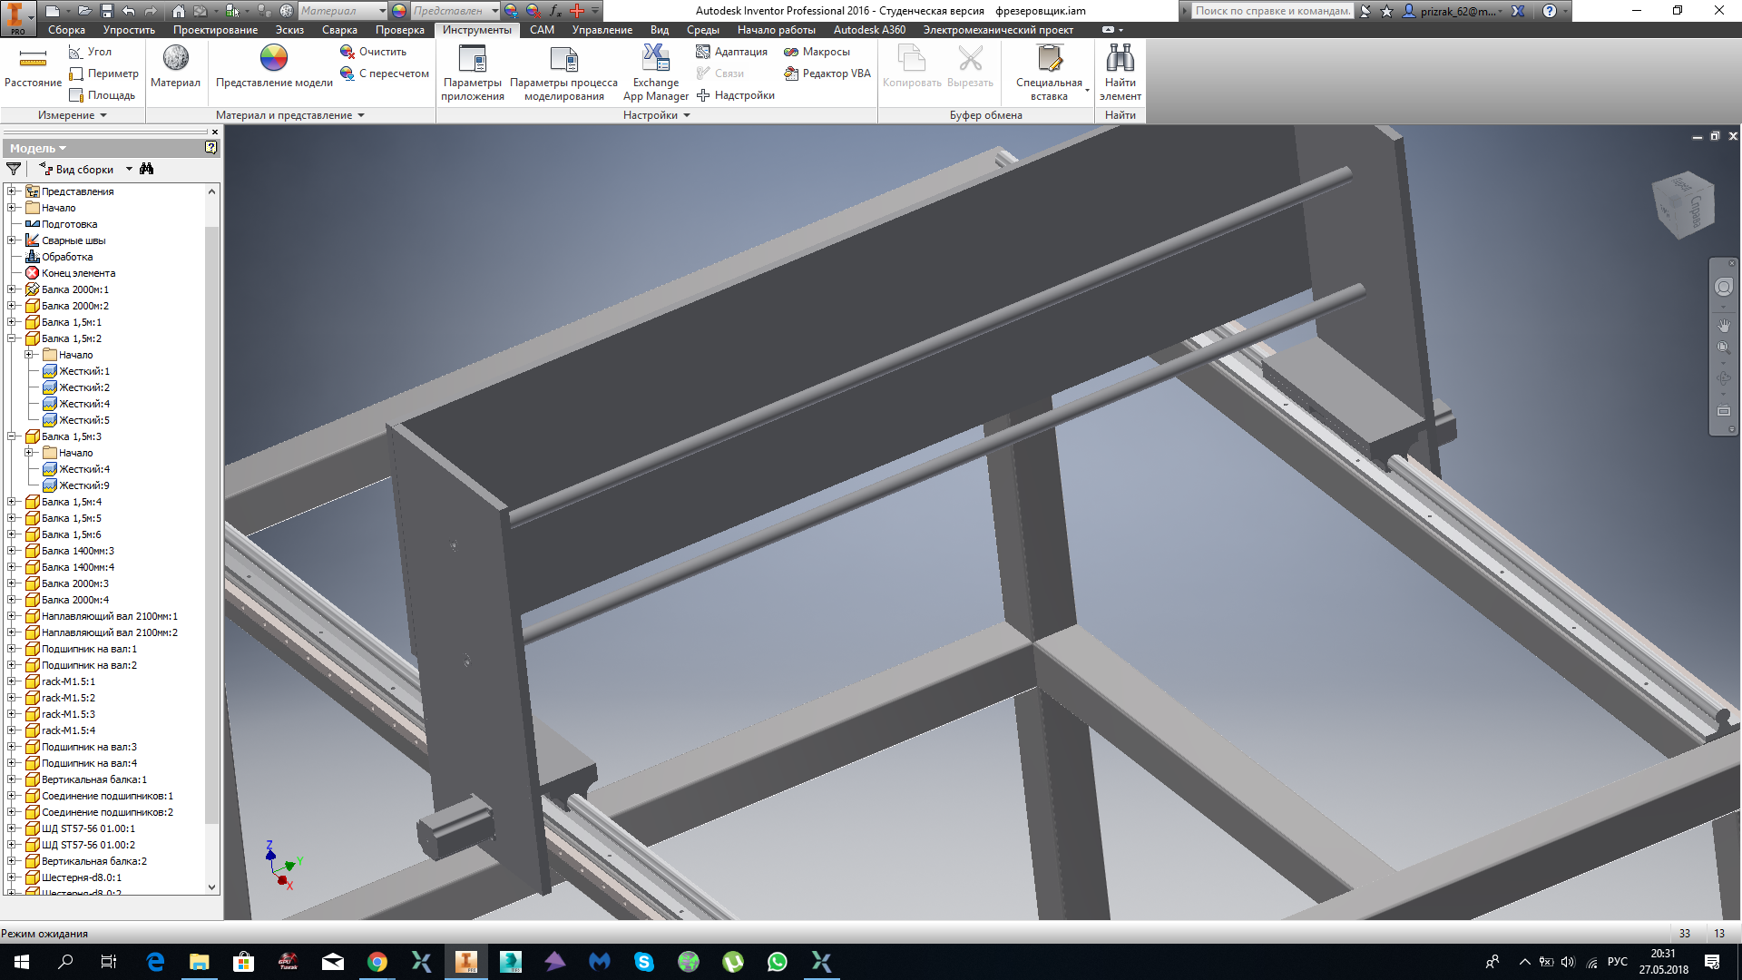
Task: Open the Адаптация customize tool
Action: click(x=731, y=52)
